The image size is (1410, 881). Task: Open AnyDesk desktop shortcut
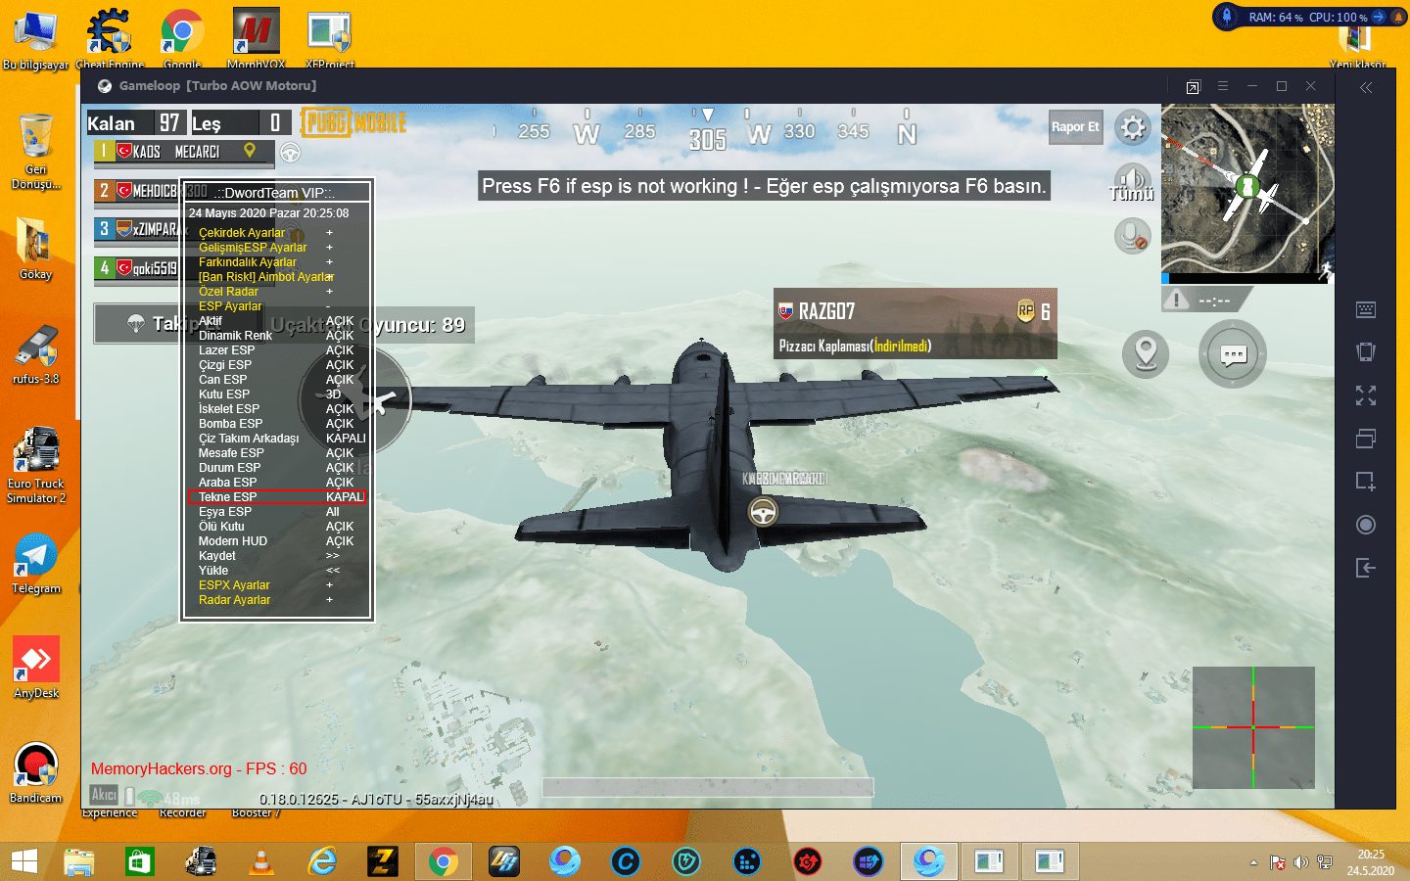point(36,668)
